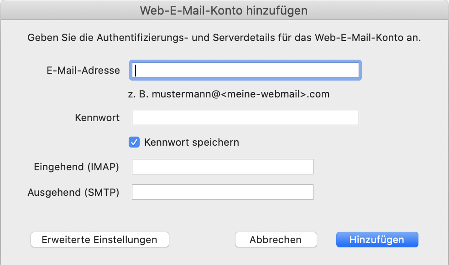Select the example address hint text
This screenshot has width=449, height=265.
pos(227,94)
